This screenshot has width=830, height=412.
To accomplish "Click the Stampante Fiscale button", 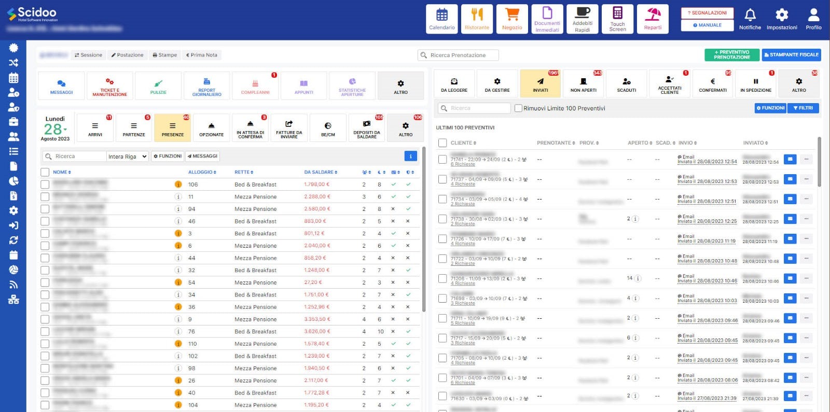I will (791, 55).
